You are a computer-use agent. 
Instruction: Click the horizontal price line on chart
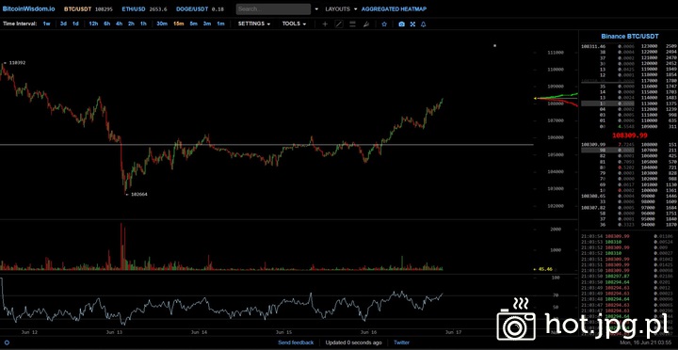coord(266,145)
